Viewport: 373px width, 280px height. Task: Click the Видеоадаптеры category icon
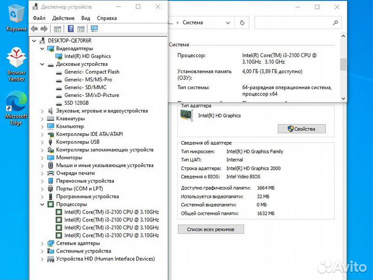tap(50, 49)
